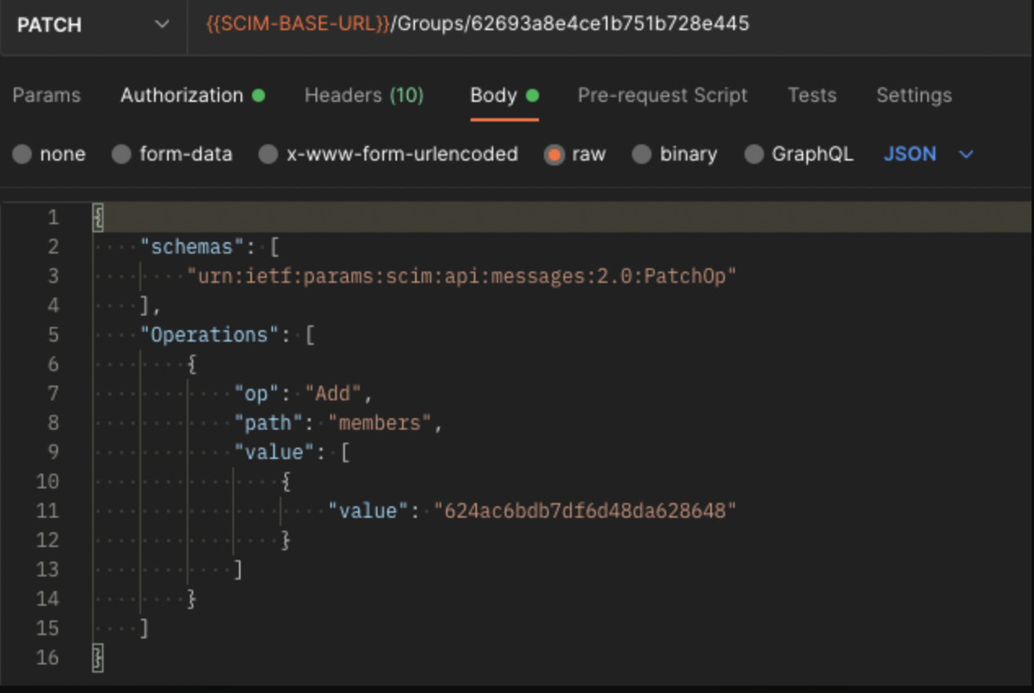
Task: Click the {{SCIM-BASE-URL}} variable in URL
Action: [x=297, y=24]
